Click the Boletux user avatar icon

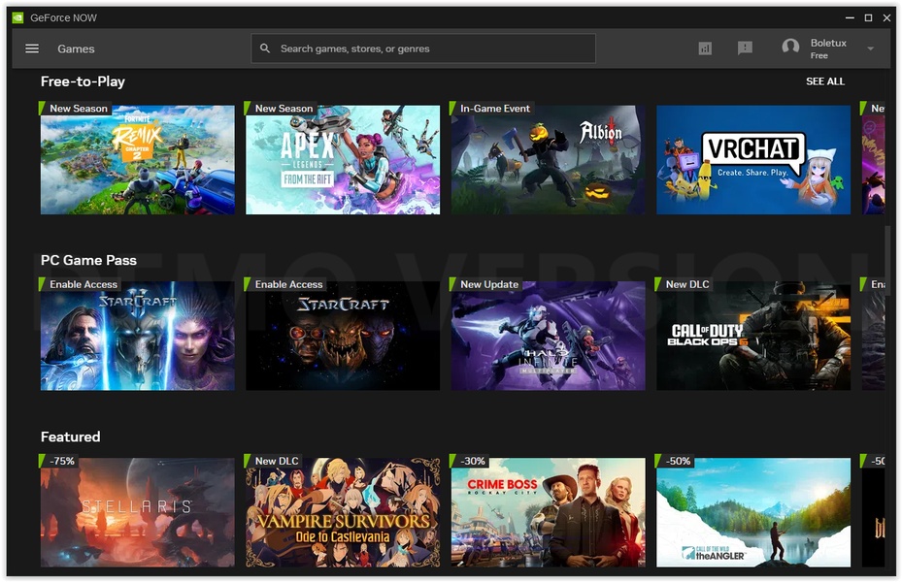[790, 48]
